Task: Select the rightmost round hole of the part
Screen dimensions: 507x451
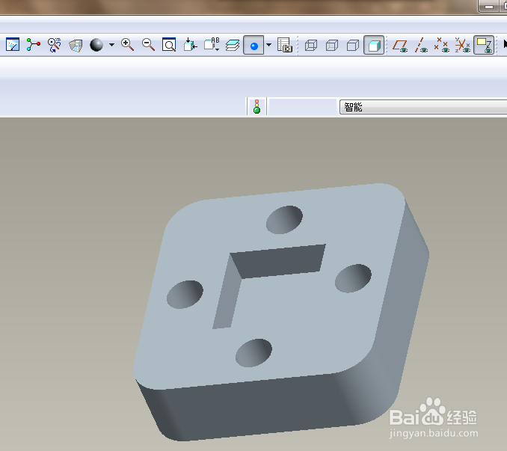Action: click(353, 278)
